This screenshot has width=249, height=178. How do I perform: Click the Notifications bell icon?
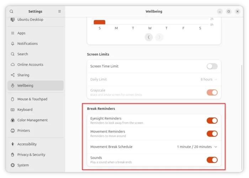click(13, 44)
